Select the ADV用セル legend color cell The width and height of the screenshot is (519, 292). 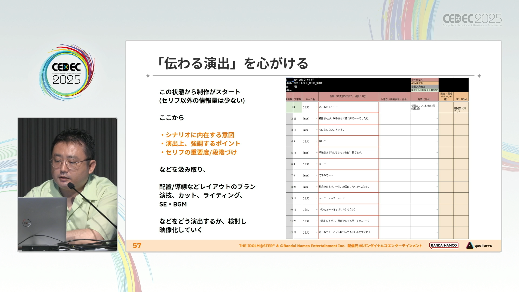[x=424, y=83]
